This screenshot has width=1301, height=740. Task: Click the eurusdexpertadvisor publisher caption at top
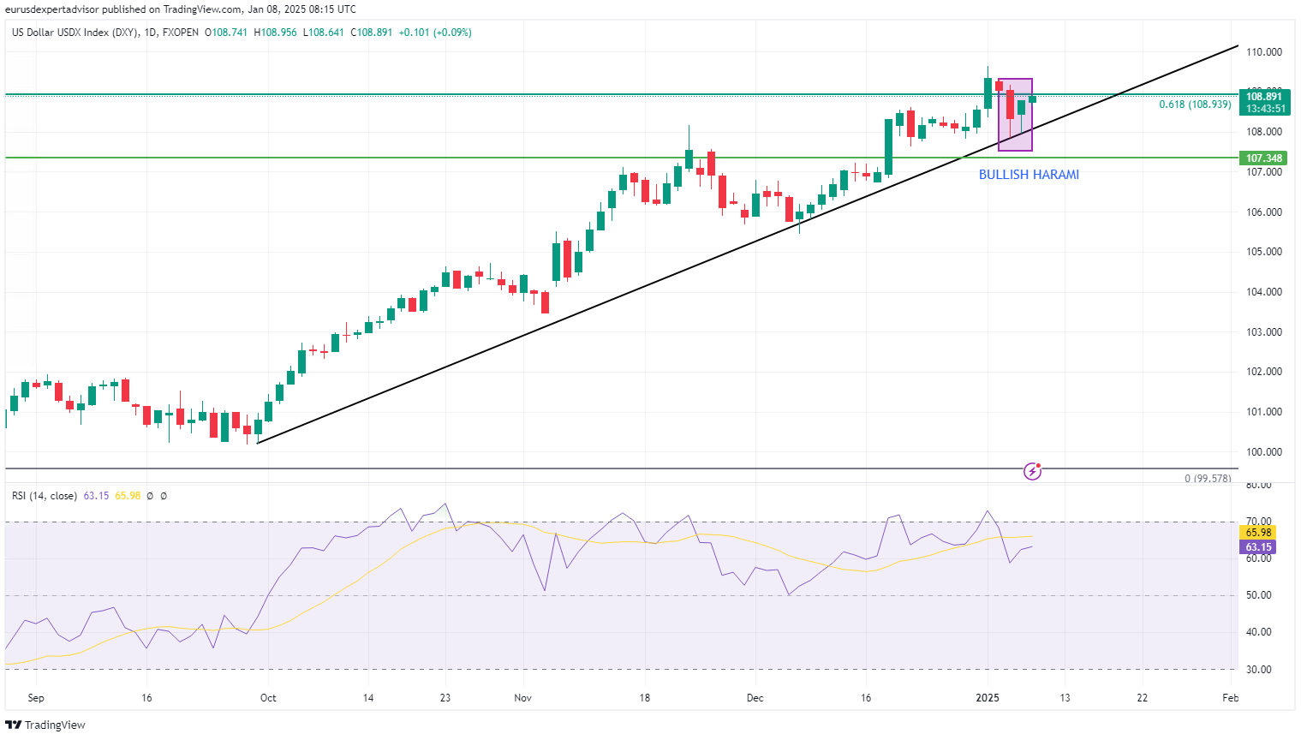pyautogui.click(x=181, y=9)
